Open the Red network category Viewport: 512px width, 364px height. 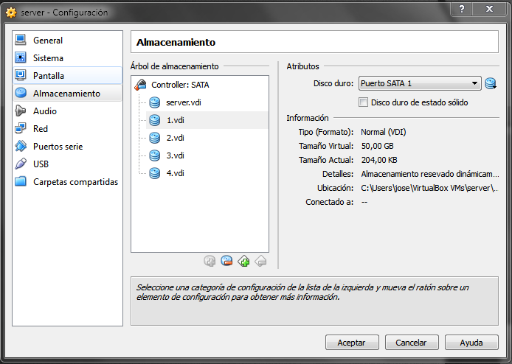[x=67, y=128]
